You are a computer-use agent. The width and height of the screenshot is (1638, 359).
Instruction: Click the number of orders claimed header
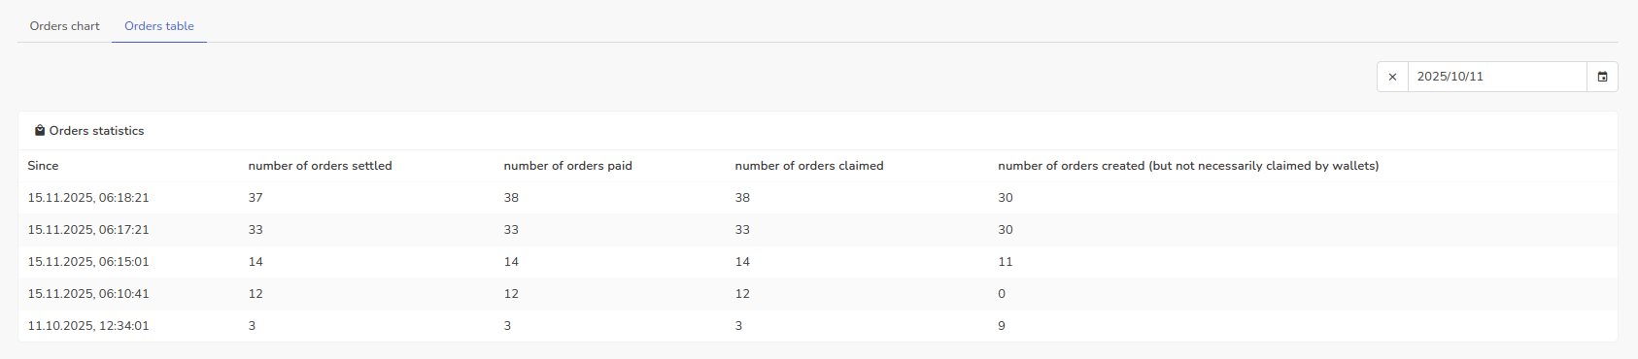tap(809, 166)
